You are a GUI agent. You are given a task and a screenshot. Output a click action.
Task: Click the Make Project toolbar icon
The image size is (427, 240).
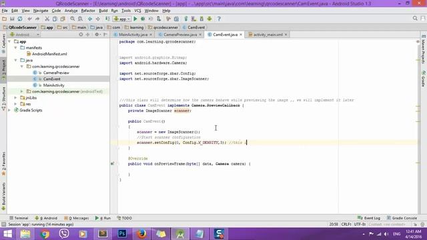click(x=107, y=19)
